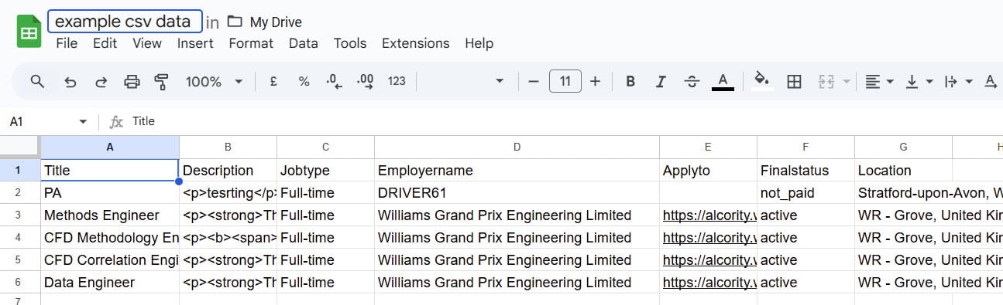Increase decimal places icon

click(x=365, y=81)
